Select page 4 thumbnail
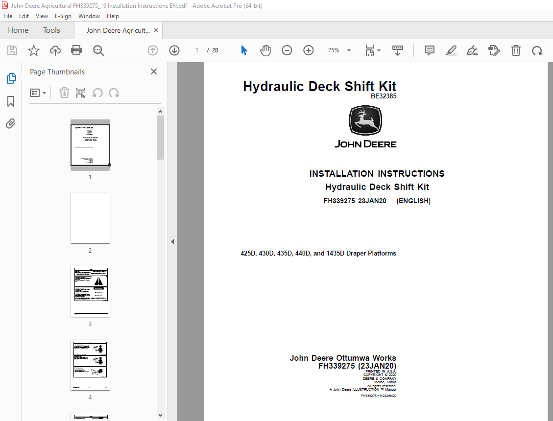 tap(90, 365)
